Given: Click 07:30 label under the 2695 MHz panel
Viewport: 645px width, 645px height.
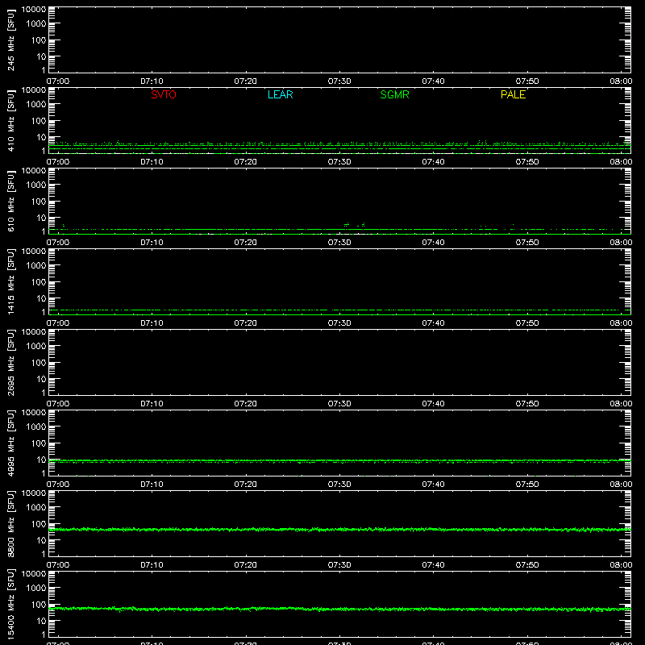Looking at the screenshot, I should (x=339, y=404).
